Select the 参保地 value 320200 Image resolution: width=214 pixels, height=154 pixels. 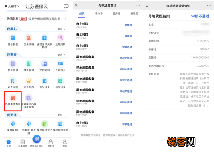click(x=204, y=49)
